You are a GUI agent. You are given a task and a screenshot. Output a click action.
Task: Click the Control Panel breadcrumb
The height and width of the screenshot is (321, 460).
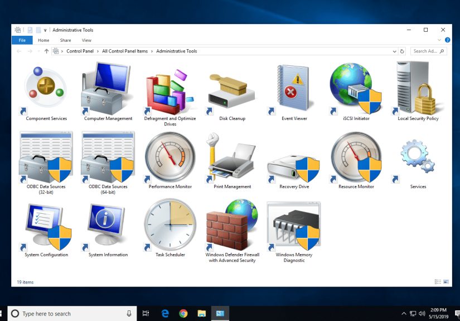(80, 51)
